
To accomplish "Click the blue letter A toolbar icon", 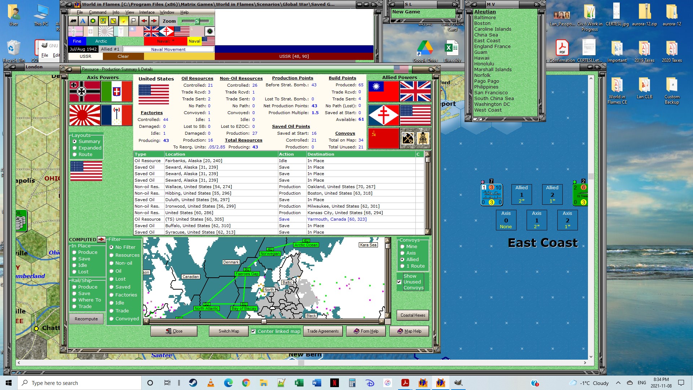I will [x=83, y=21].
